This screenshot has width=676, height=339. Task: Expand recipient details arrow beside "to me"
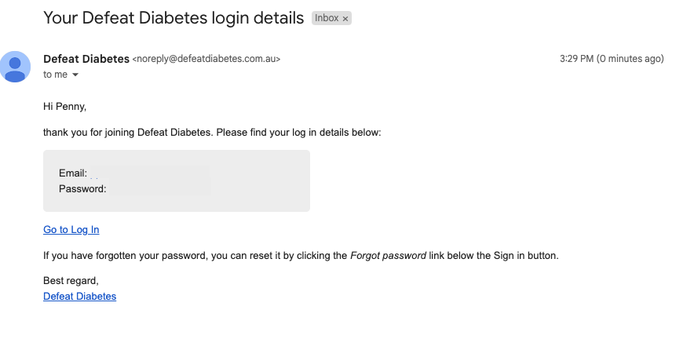pos(75,75)
